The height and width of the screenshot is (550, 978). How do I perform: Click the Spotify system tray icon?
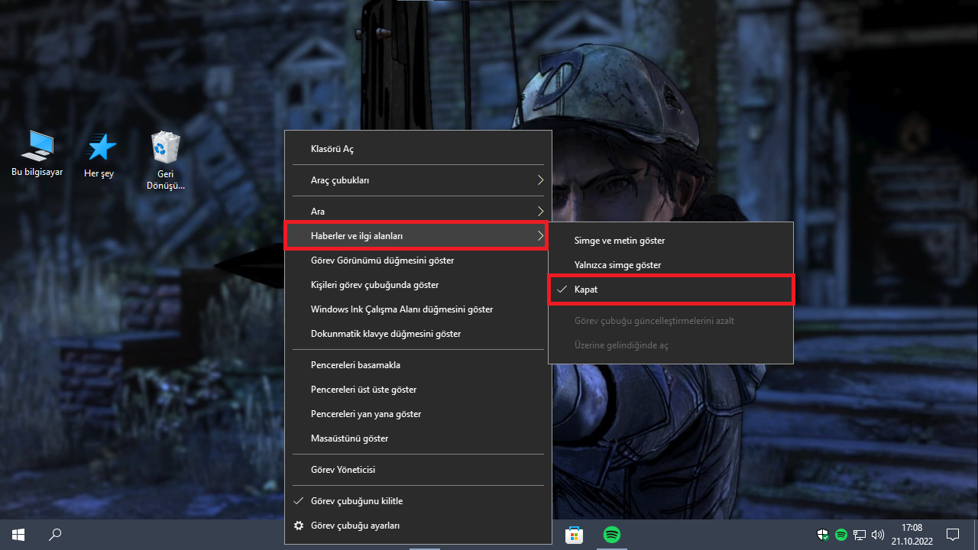841,535
